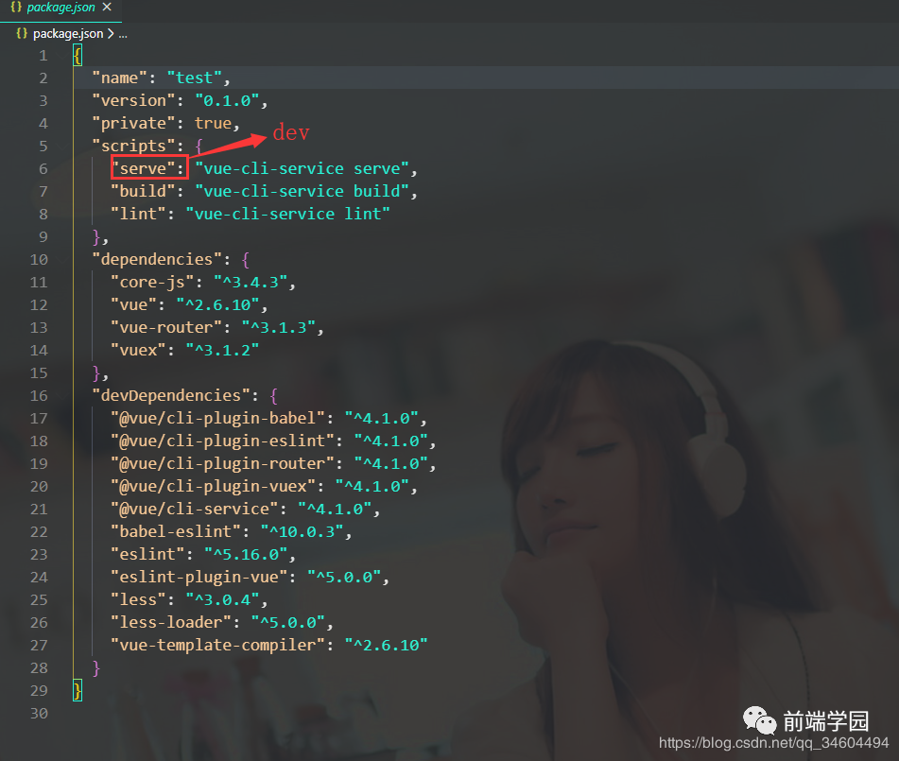This screenshot has width=899, height=761.
Task: Click the red-boxed "serve" script key
Action: click(147, 168)
